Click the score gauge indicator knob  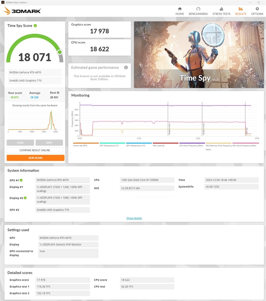(x=60, y=52)
